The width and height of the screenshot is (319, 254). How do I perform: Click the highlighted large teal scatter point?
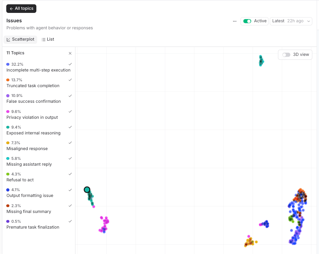[87, 190]
